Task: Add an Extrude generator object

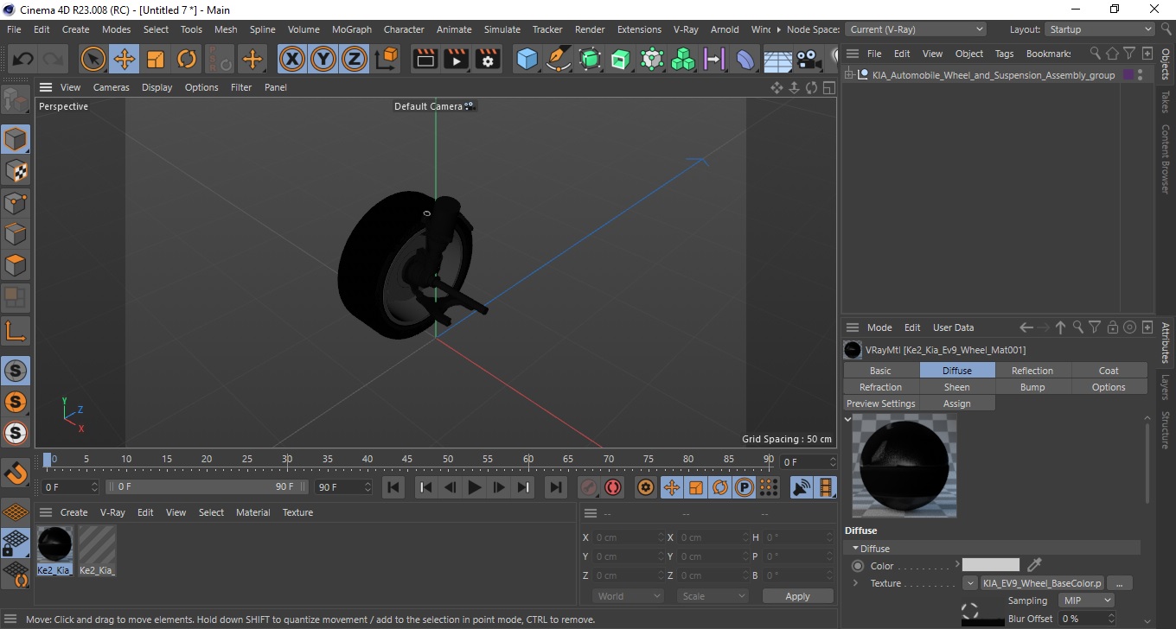Action: click(x=621, y=60)
